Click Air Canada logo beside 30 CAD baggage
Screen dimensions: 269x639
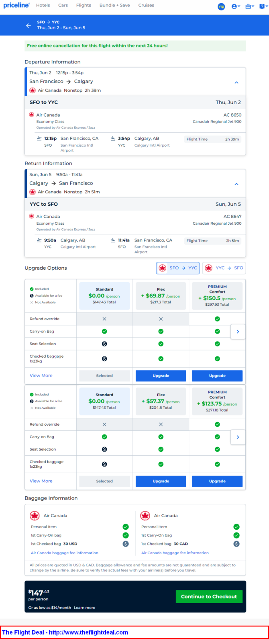pyautogui.click(x=145, y=516)
